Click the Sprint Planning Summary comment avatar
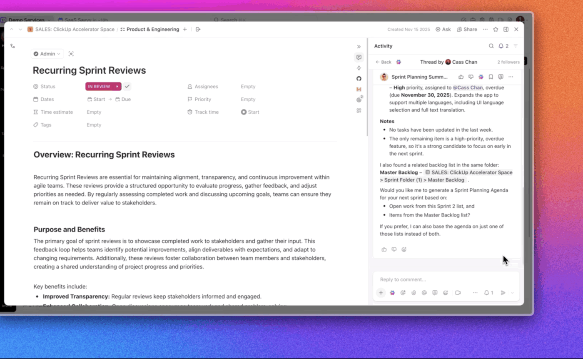This screenshot has width=583, height=359. [384, 77]
